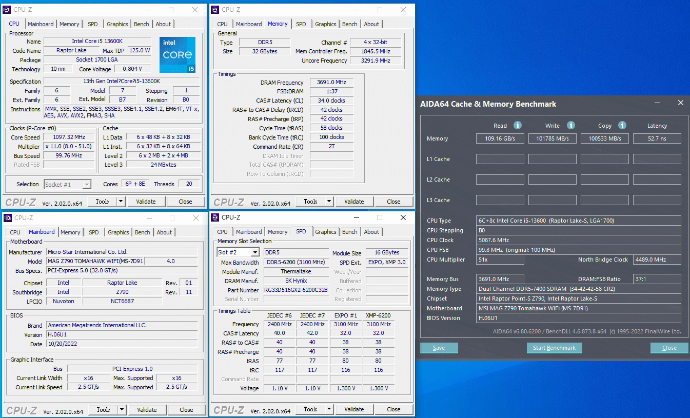Click CPU-Z app icon in Memory window title
The height and width of the screenshot is (418, 690).
[x=215, y=10]
